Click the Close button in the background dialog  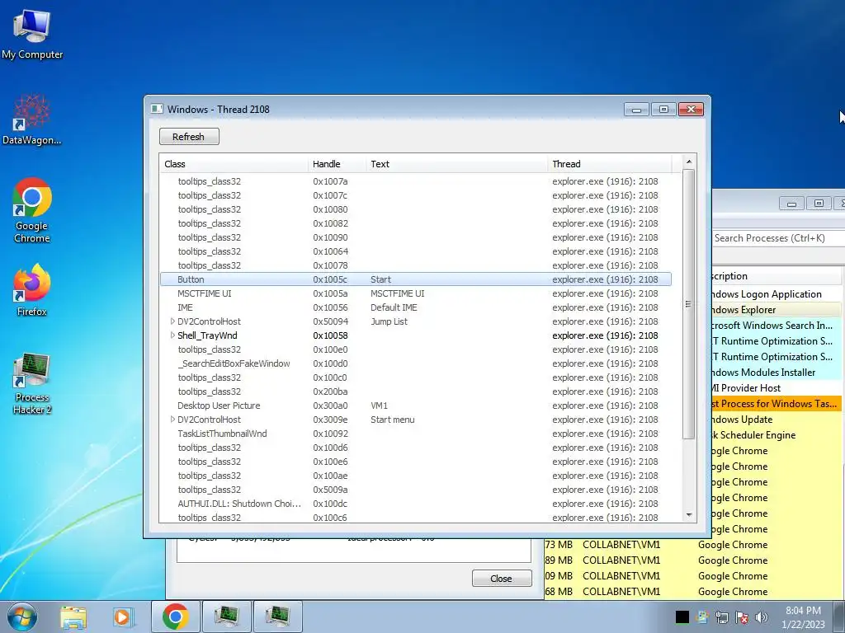502,579
